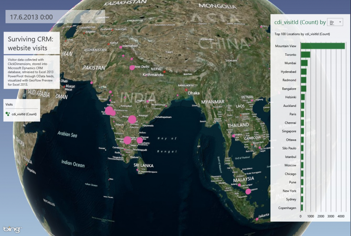Viewport: 351px width, 236px height.
Task: Click the 'Copenhagen' label in the chart
Action: click(287, 208)
